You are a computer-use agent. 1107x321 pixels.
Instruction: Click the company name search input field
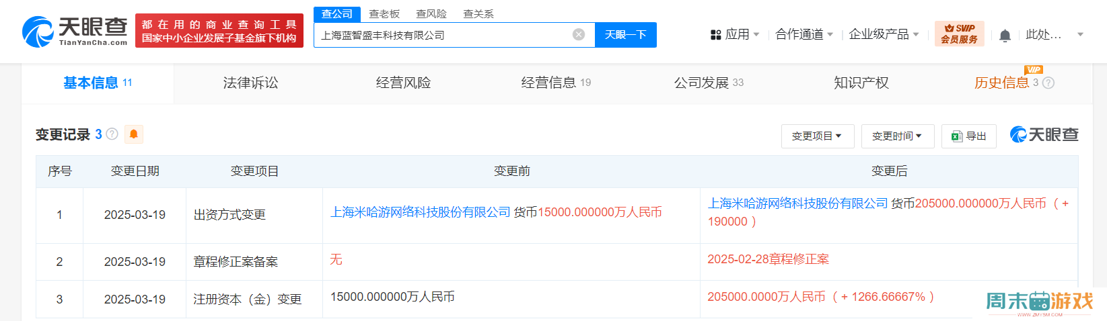pos(444,35)
